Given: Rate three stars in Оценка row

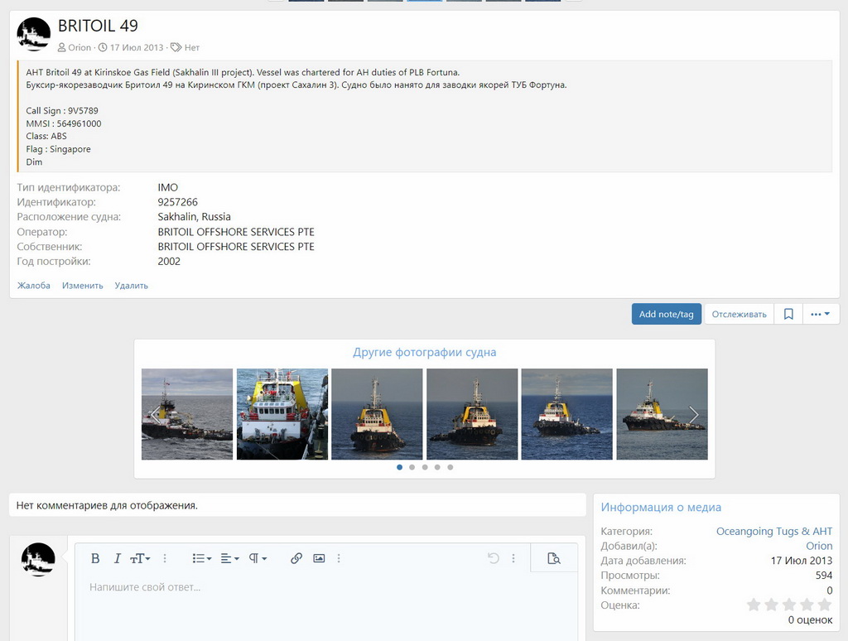Looking at the screenshot, I should [x=789, y=605].
